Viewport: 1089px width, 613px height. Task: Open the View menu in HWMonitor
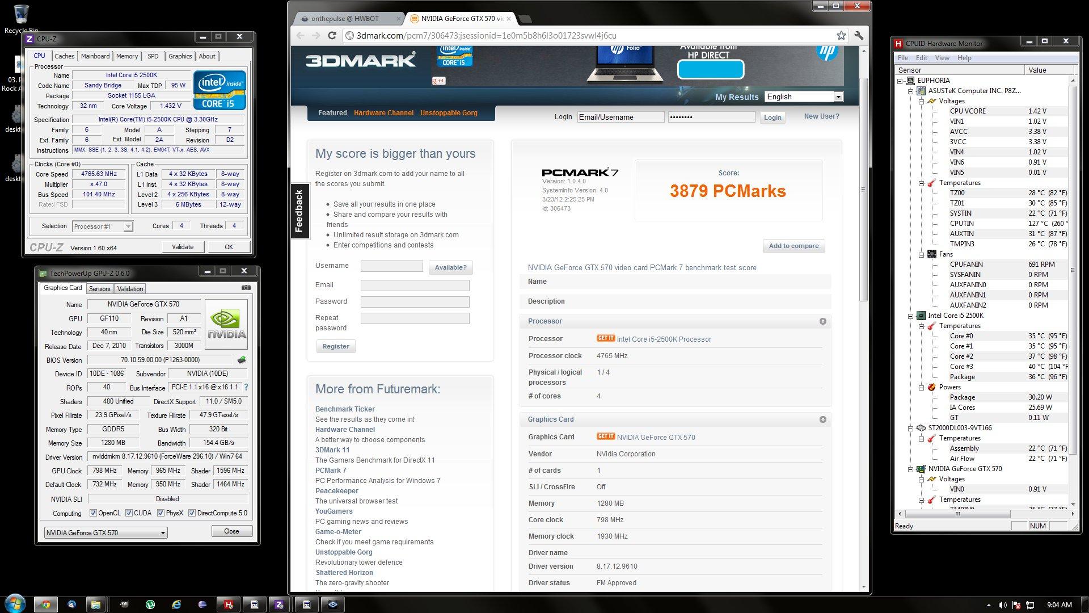pyautogui.click(x=942, y=58)
